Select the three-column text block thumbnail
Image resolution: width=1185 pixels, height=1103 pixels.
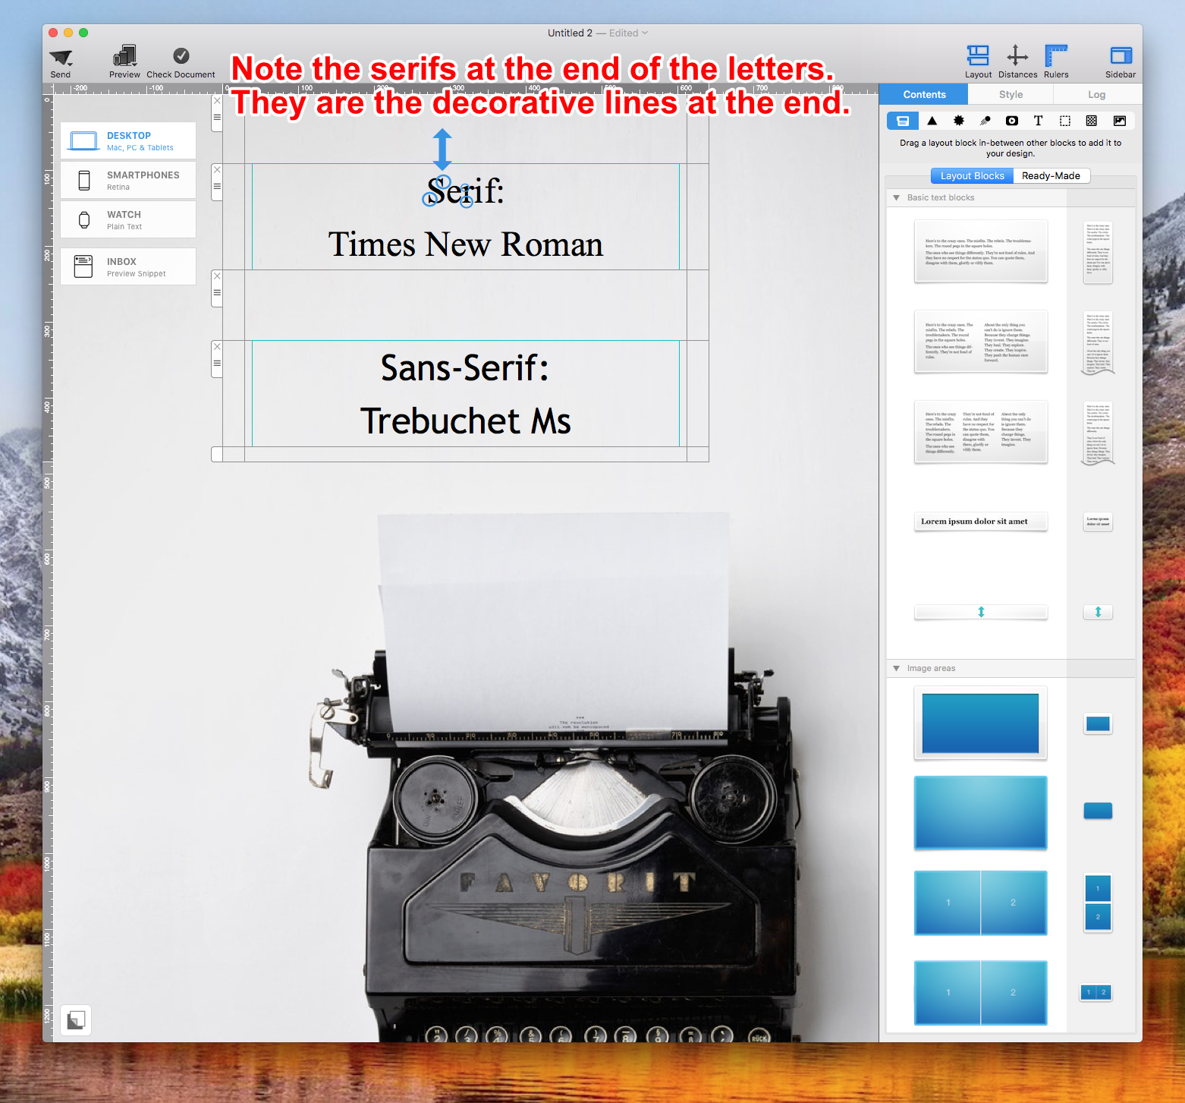click(x=980, y=432)
